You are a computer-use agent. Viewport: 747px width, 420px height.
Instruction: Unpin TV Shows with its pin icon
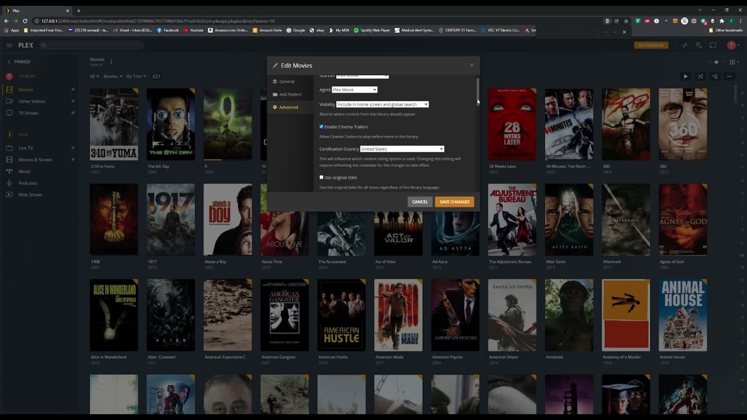tap(73, 113)
